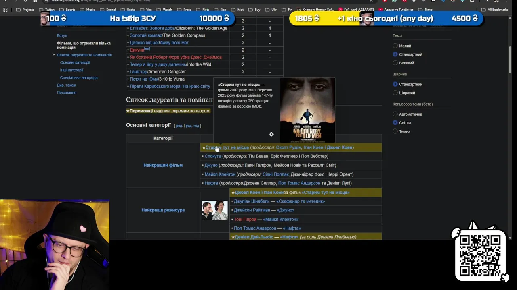Go to the Див. також contents entry
Viewport: 517px width, 290px height.
click(66, 85)
